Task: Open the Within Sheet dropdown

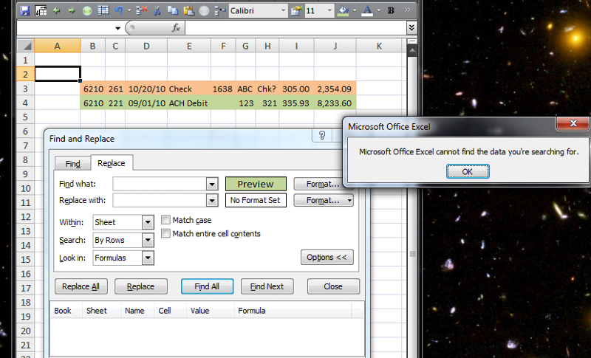Action: click(x=148, y=222)
